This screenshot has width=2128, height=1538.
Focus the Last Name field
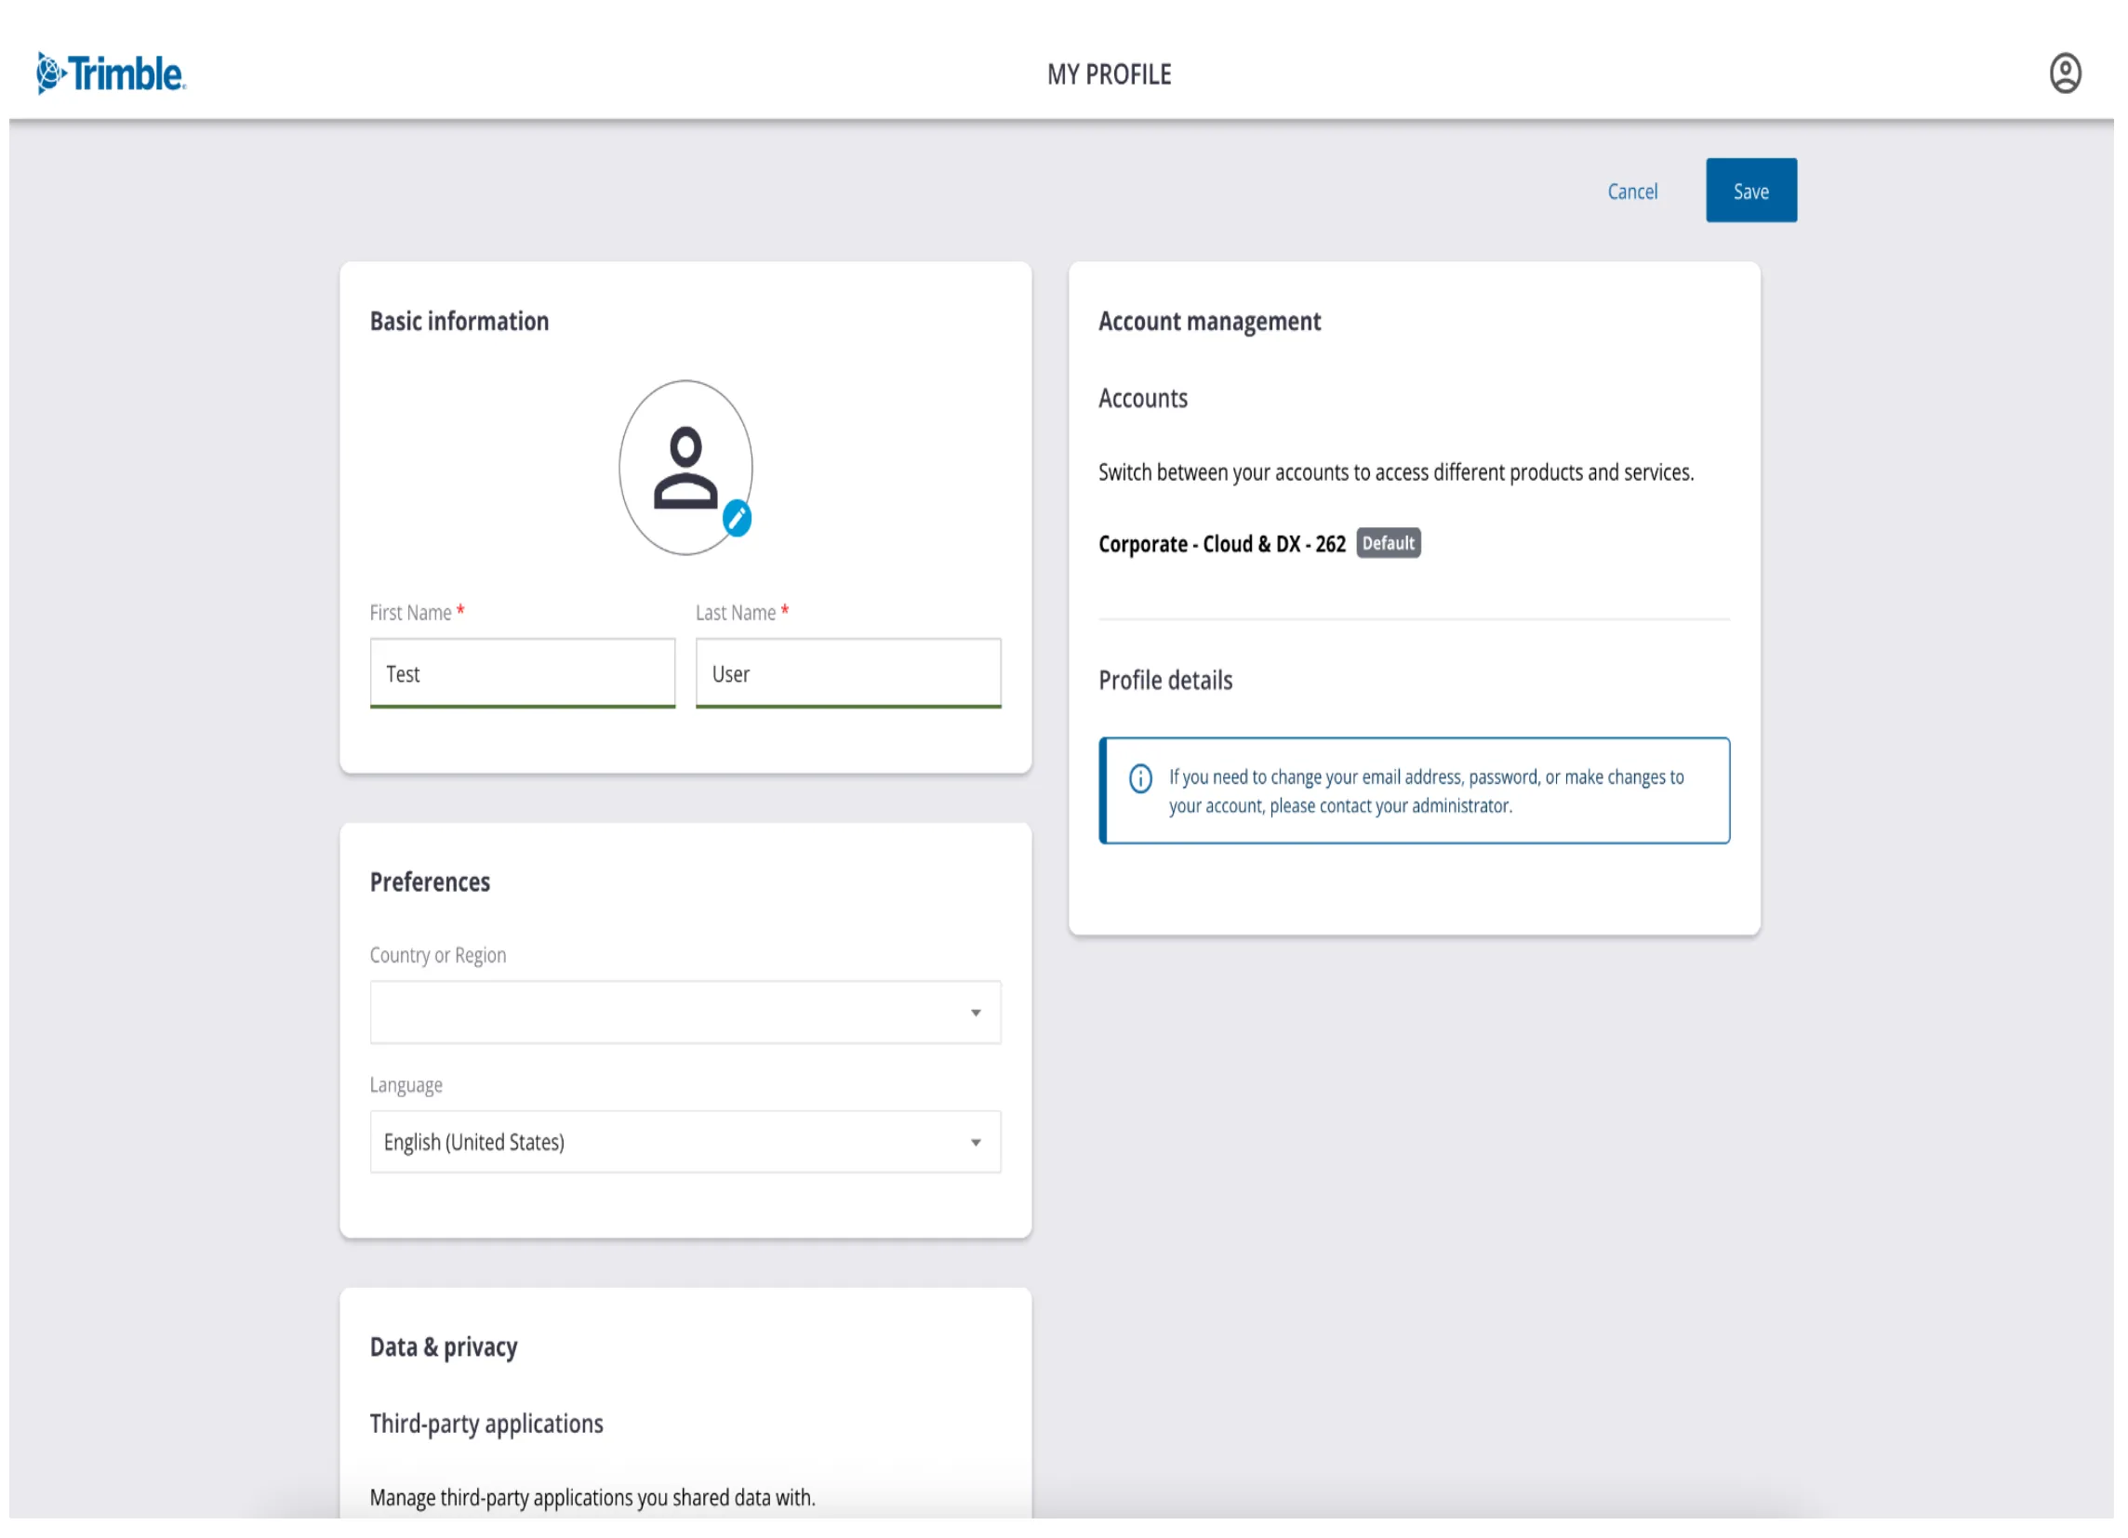(x=848, y=673)
